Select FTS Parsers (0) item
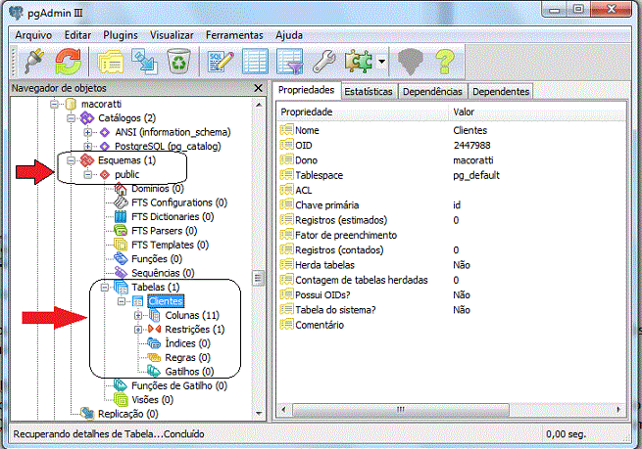This screenshot has width=642, height=449. (x=165, y=231)
